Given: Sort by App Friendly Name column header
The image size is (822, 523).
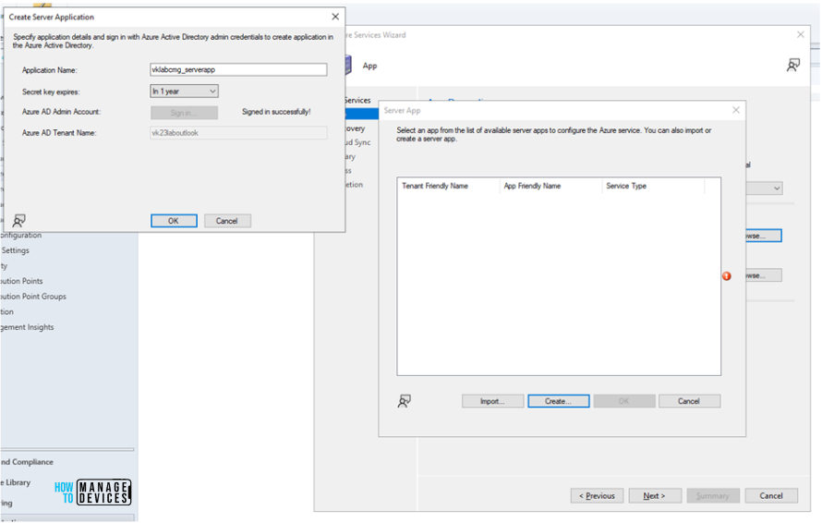Looking at the screenshot, I should coord(550,186).
